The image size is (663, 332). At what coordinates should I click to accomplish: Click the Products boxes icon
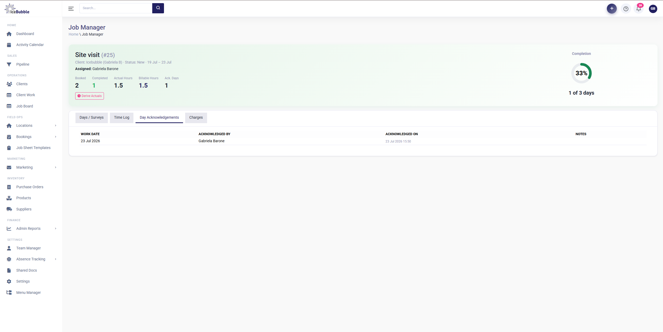tap(9, 198)
